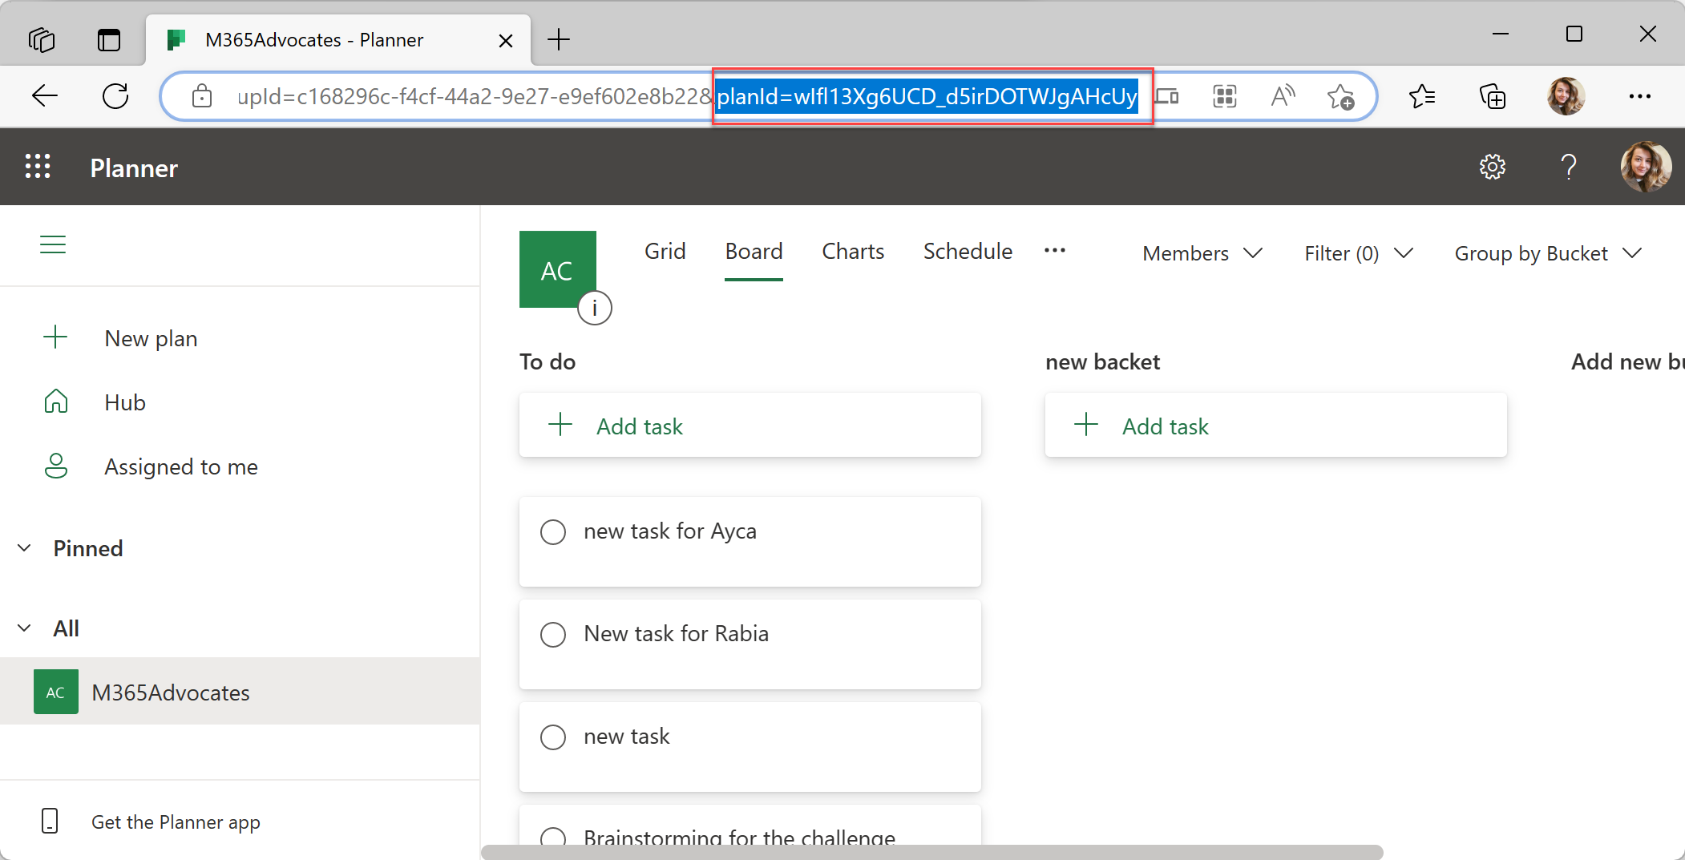Image resolution: width=1685 pixels, height=860 pixels.
Task: Mark 'New task for Rabia' complete
Action: [x=553, y=634]
